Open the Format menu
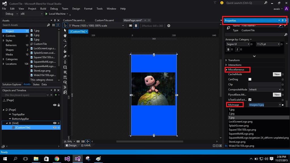The width and height of the screenshot is (290, 163). 88,9
